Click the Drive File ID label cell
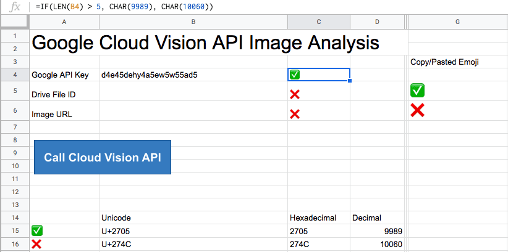Viewport: 508px width, 252px height. (x=64, y=91)
